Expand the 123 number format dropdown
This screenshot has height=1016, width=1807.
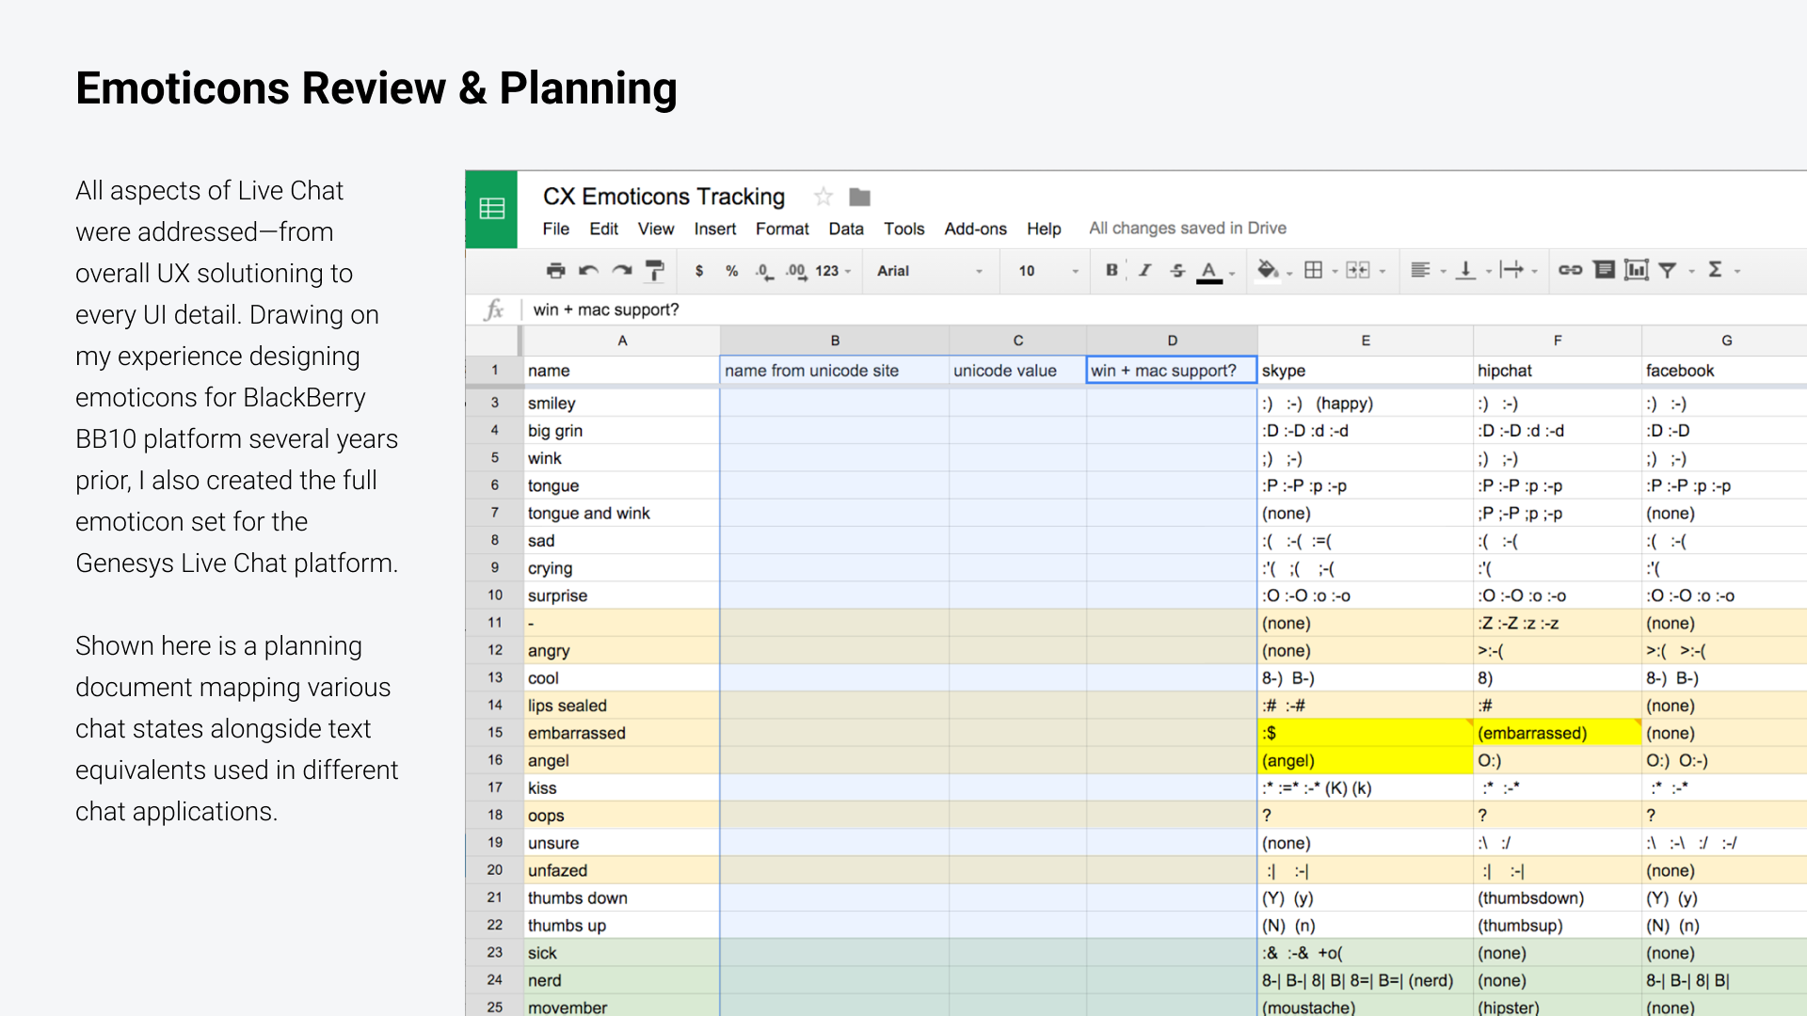[x=833, y=271]
